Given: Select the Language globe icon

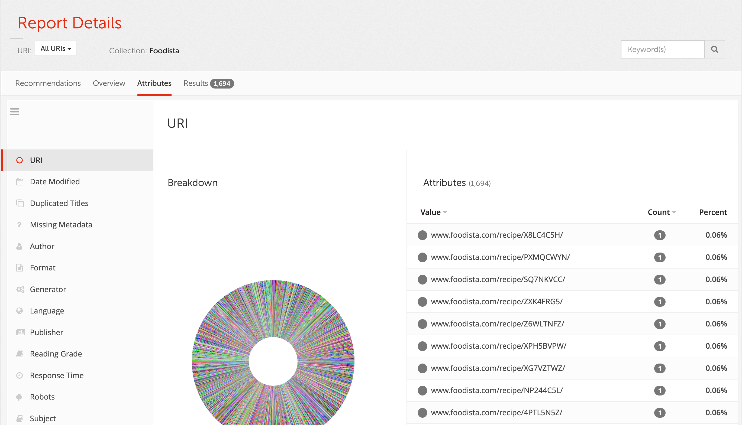Looking at the screenshot, I should pos(20,310).
